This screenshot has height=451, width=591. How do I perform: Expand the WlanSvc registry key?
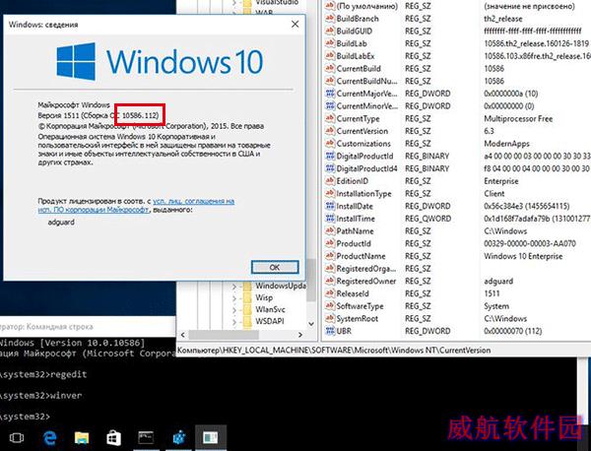coord(234,310)
